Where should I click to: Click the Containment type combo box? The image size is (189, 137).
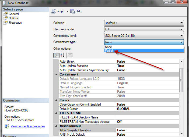click(144, 42)
